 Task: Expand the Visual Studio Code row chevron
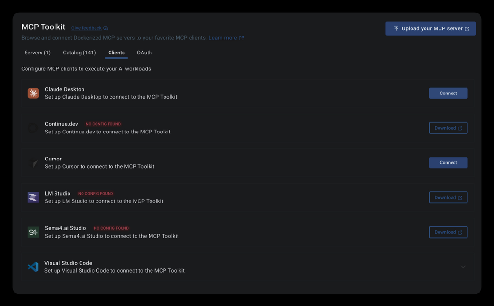pos(463,267)
